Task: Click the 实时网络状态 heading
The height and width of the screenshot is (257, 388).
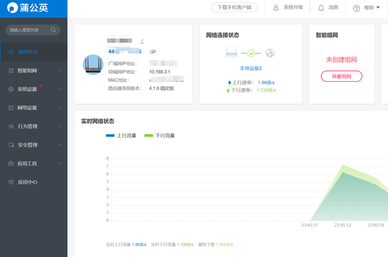Action: [x=98, y=121]
